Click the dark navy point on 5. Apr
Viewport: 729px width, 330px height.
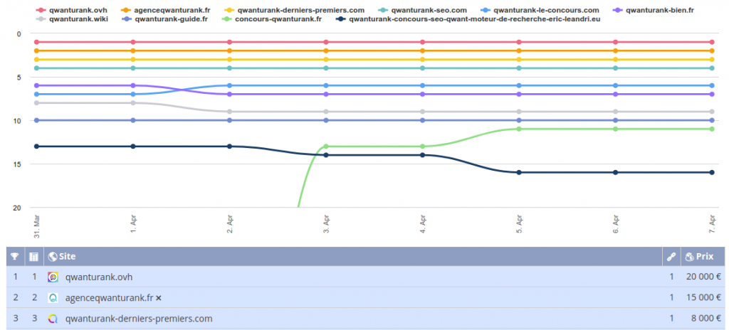click(519, 172)
